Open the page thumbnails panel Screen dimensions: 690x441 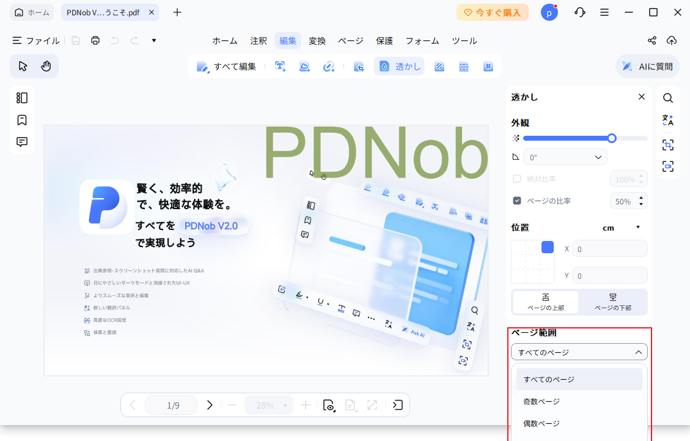tap(21, 97)
